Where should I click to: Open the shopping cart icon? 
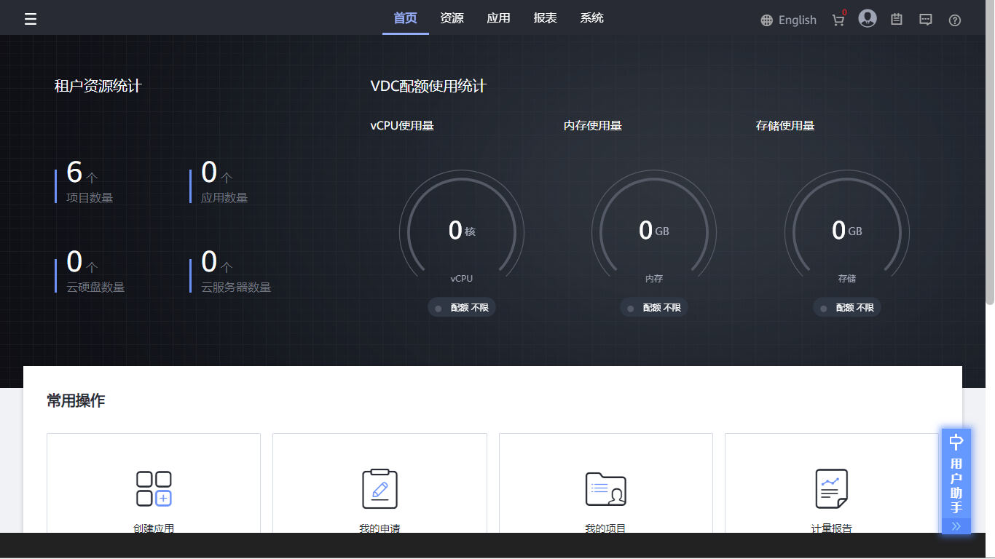[838, 20]
